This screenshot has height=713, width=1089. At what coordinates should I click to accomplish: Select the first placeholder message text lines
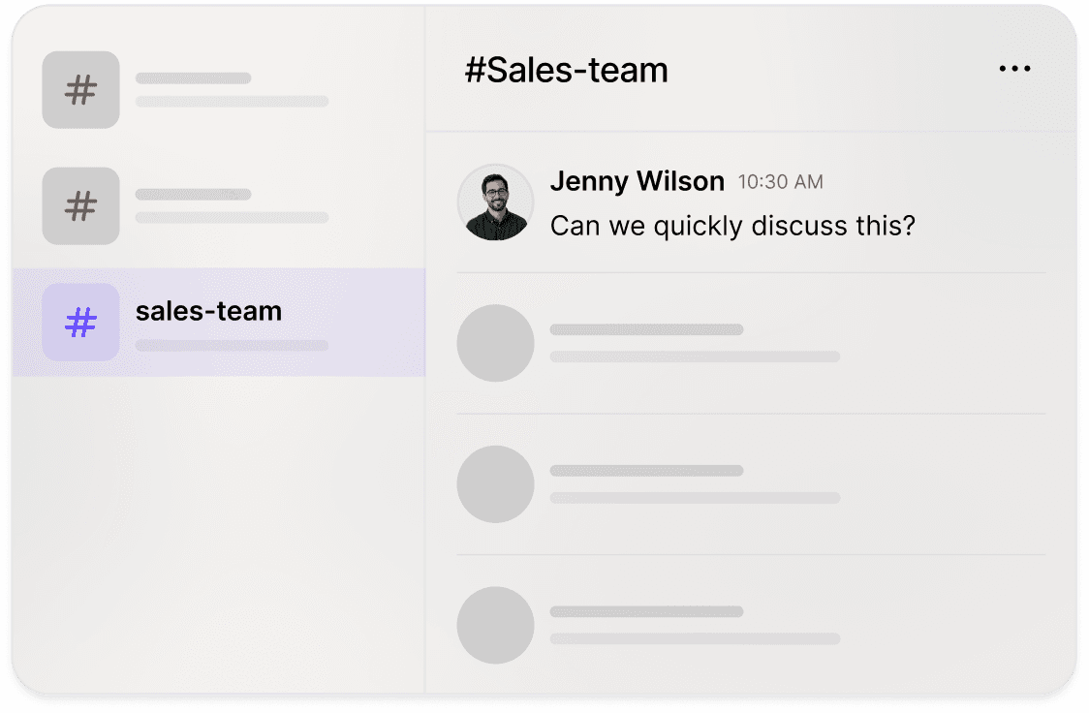[x=696, y=343]
